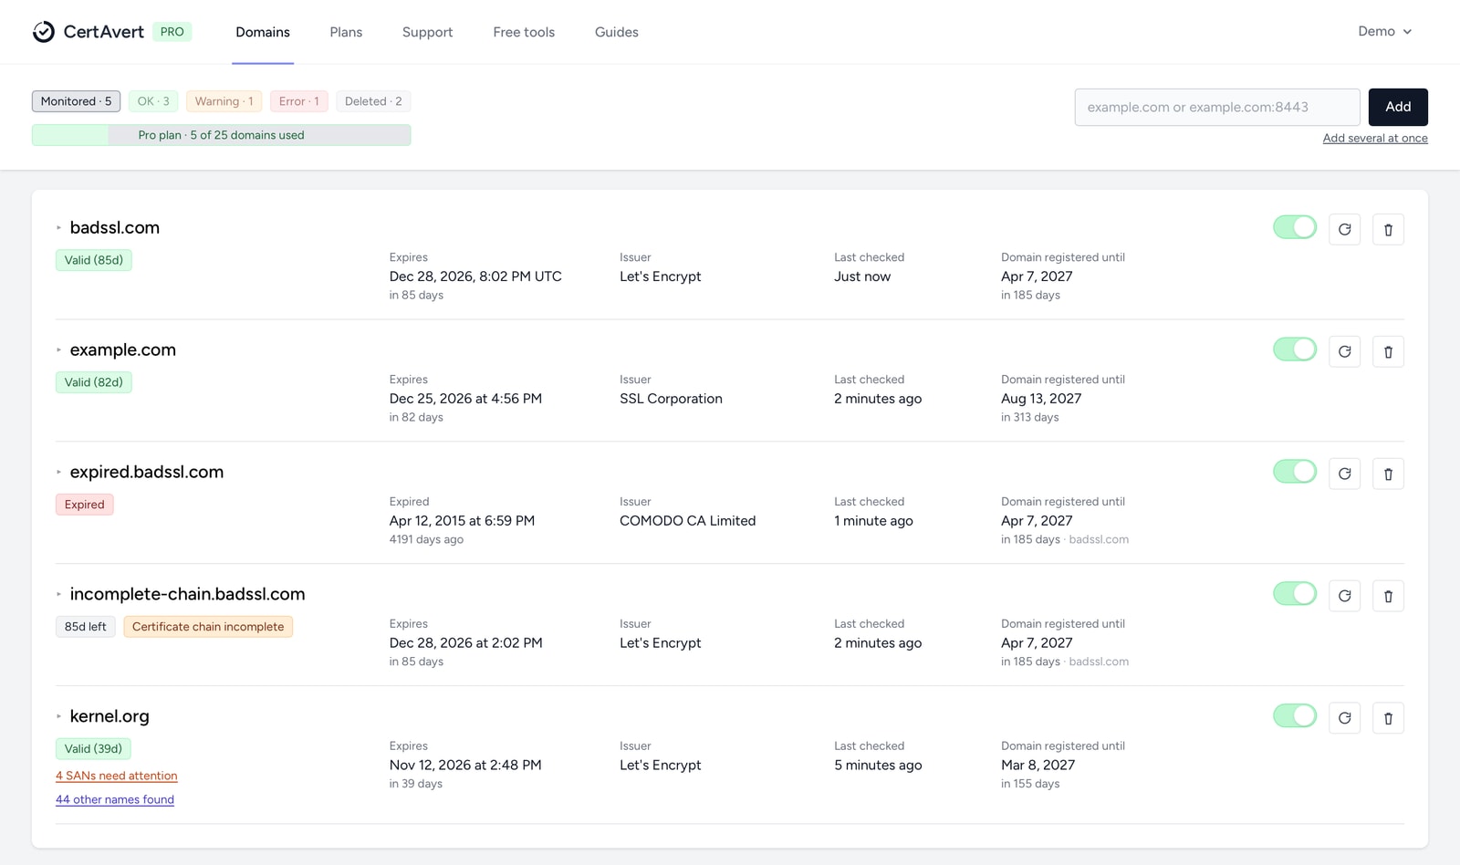
Task: Switch off incomplete-chain.badssl.com monitoring toggle
Action: 1295,594
